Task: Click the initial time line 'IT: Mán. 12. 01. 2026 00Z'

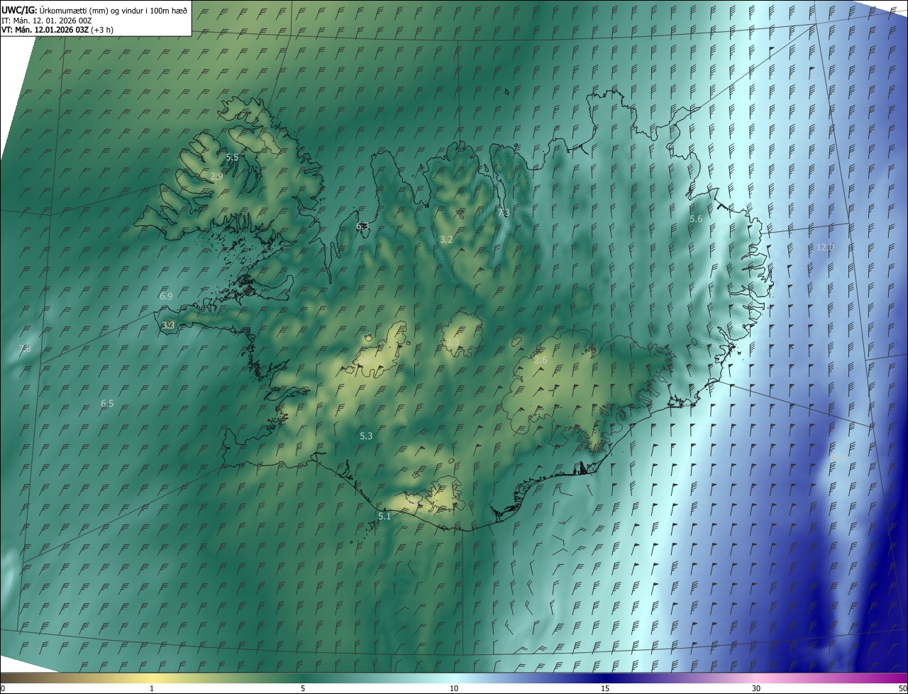Action: pyautogui.click(x=47, y=21)
